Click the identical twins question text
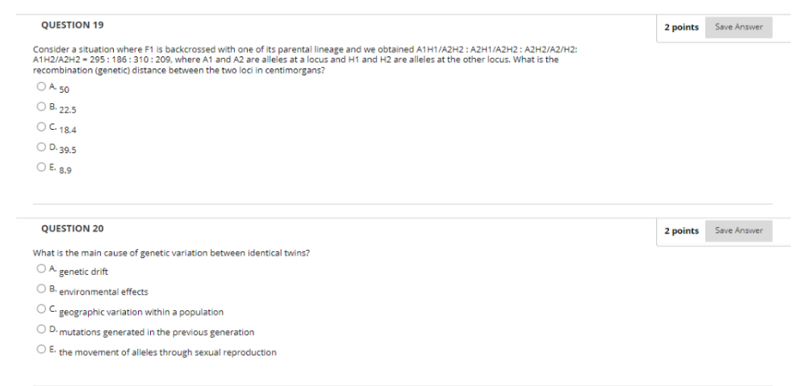The image size is (811, 386). (x=171, y=253)
